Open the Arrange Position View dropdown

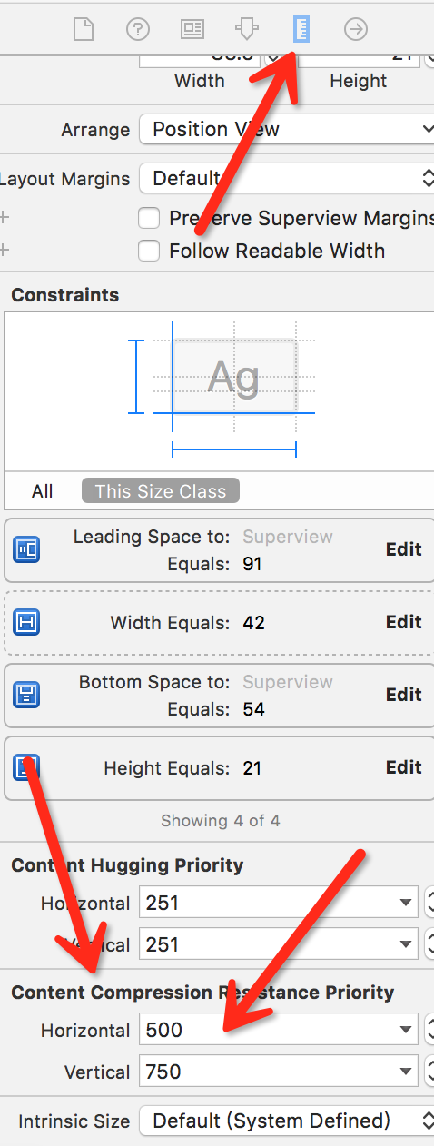[286, 129]
